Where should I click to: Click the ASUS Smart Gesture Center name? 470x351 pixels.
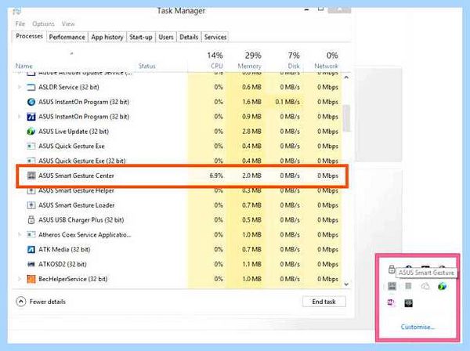(76, 175)
